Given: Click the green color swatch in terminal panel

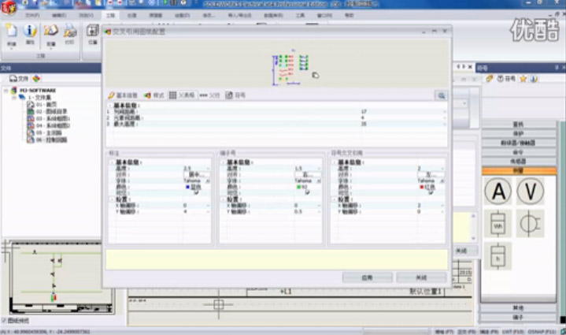Looking at the screenshot, I should pos(298,187).
